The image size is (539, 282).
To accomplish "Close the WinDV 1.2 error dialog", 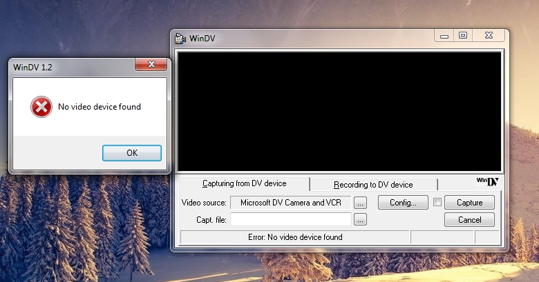I will point(151,64).
